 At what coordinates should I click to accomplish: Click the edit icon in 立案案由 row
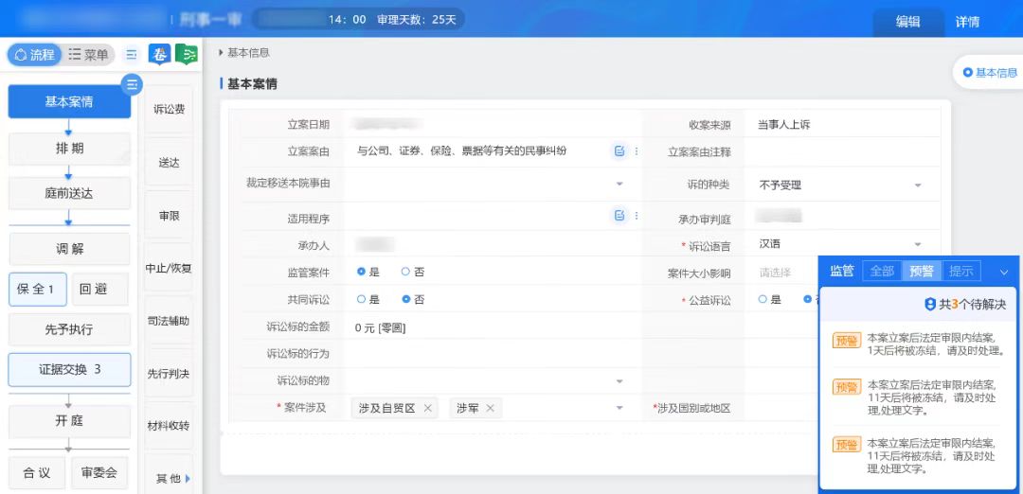click(619, 151)
